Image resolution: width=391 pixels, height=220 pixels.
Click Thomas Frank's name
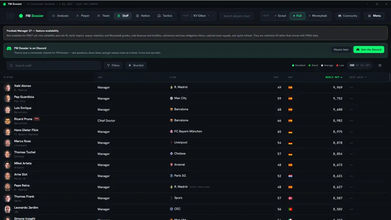coord(24,196)
